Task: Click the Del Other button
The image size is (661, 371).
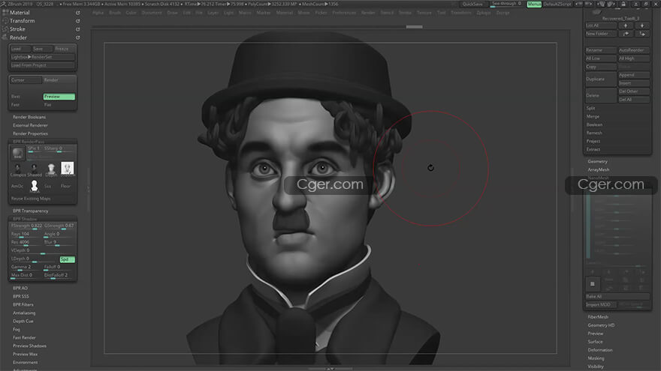Action: tap(634, 91)
